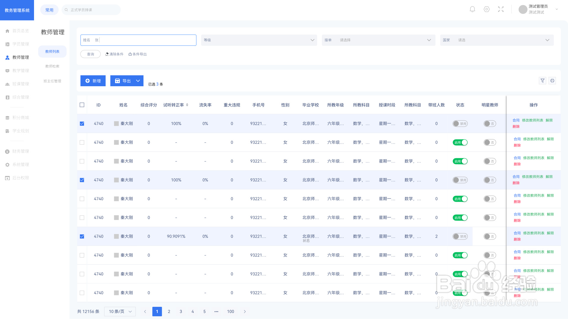Uncheck the first checked teacher row
Viewport: 568px width, 321px height.
tap(82, 123)
